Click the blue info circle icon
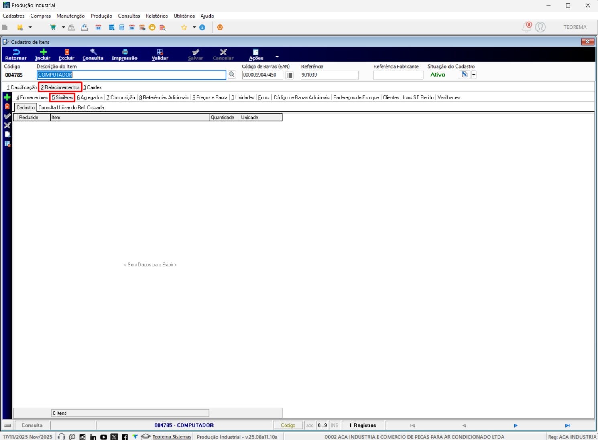 [x=202, y=27]
